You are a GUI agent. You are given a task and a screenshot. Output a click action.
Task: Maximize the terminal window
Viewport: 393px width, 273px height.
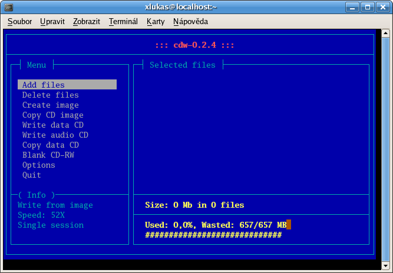369,7
